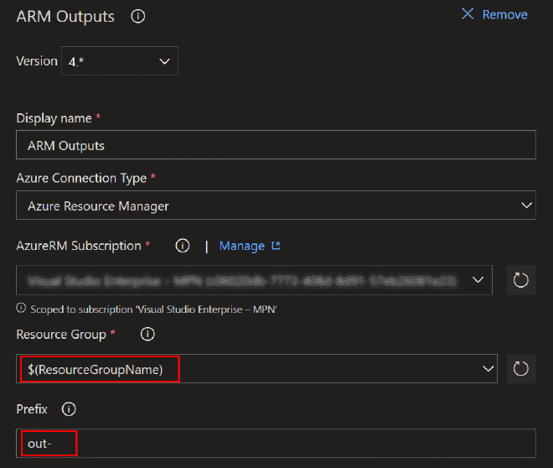The image size is (553, 468).
Task: Refresh the Resource Group list
Action: point(521,369)
